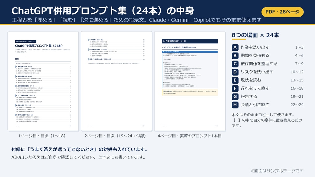This screenshot has width=315, height=177.
Task: Select the text 報告する
Action: click(249, 96)
